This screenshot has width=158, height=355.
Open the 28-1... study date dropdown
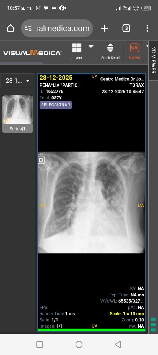[x=17, y=81]
